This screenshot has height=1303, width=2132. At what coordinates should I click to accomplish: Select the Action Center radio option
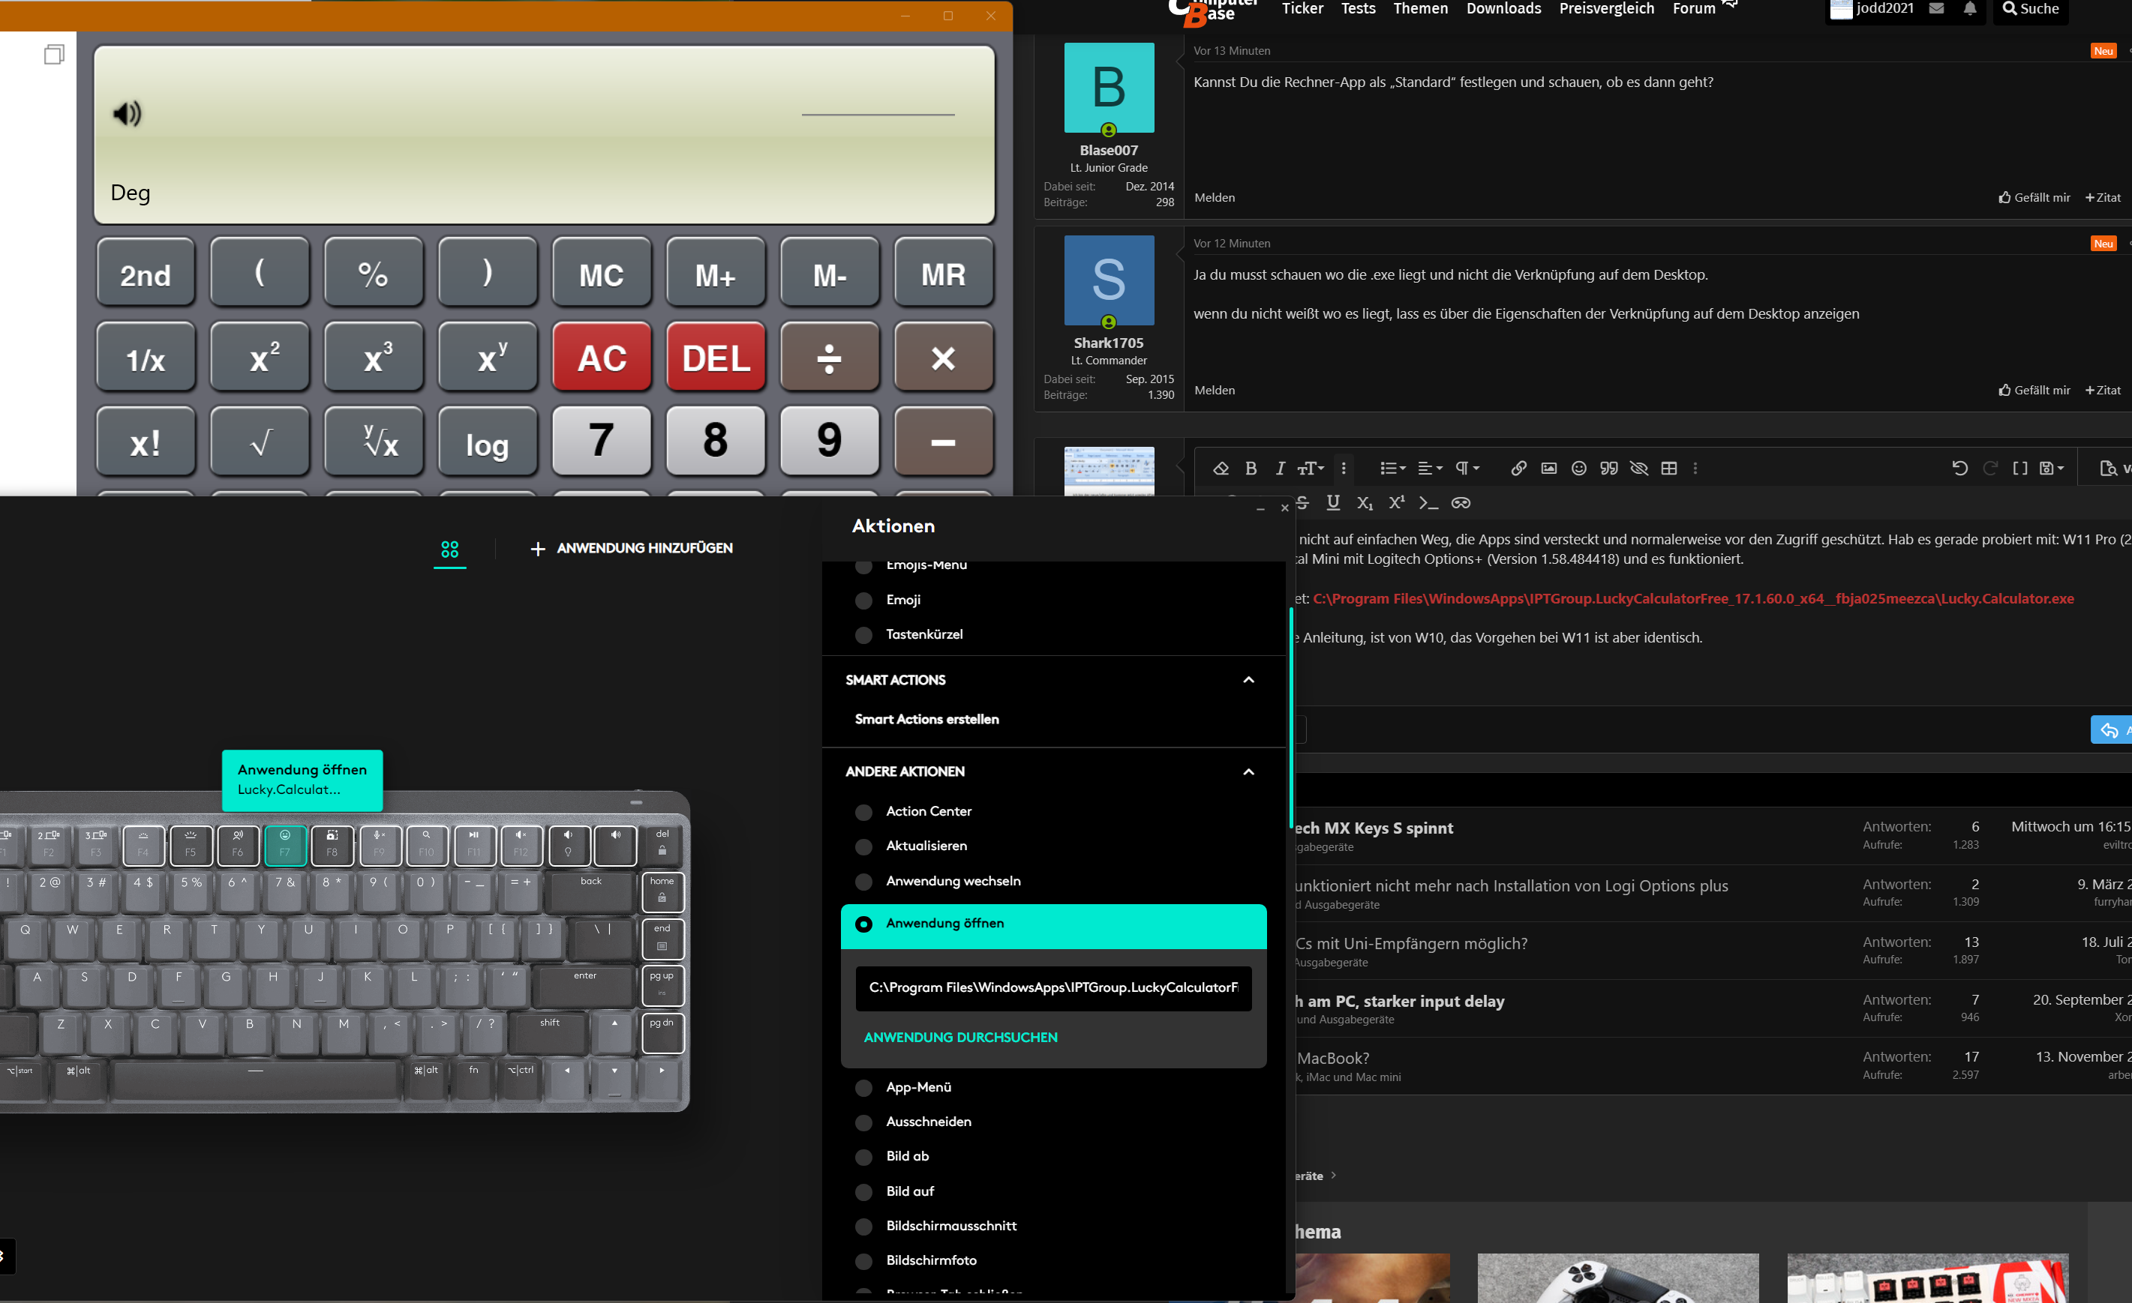click(863, 811)
